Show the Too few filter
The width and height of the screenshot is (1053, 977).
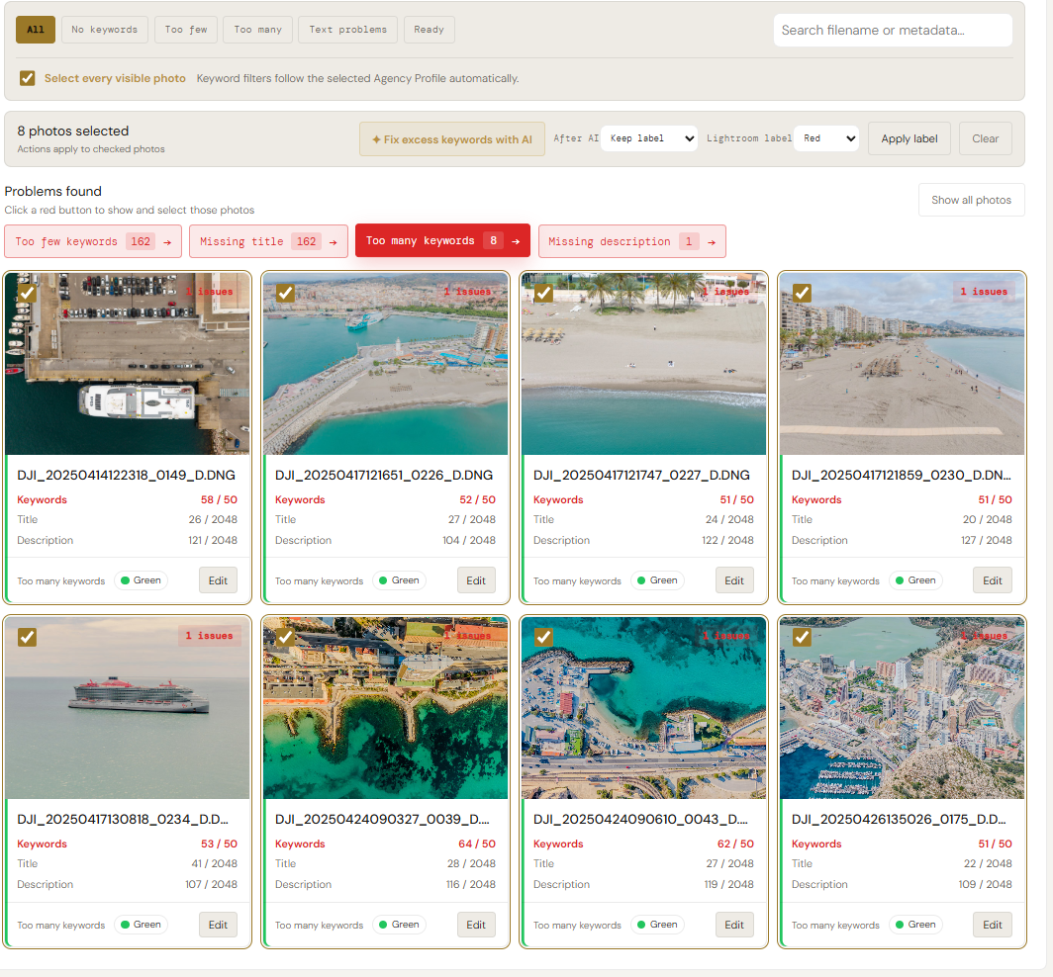coord(186,30)
